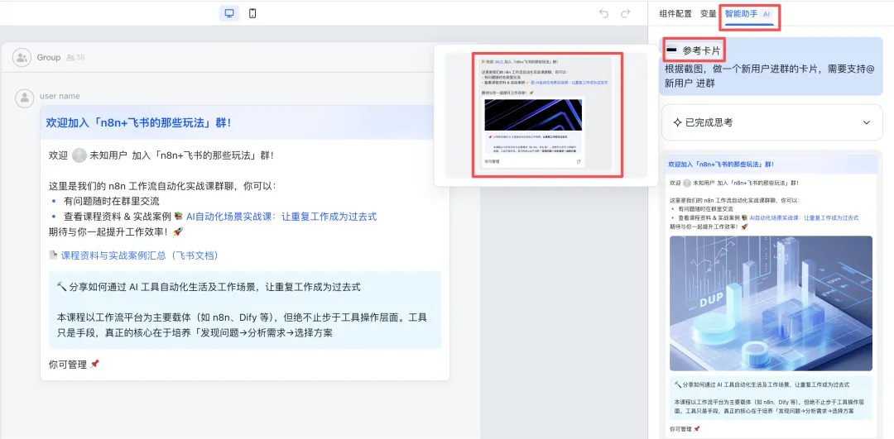Click 你可管理 footer in main card
The height and width of the screenshot is (439, 894).
pyautogui.click(x=74, y=365)
